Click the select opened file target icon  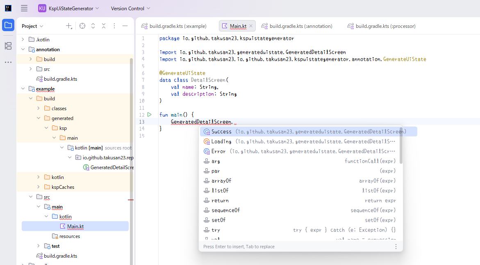[82, 26]
